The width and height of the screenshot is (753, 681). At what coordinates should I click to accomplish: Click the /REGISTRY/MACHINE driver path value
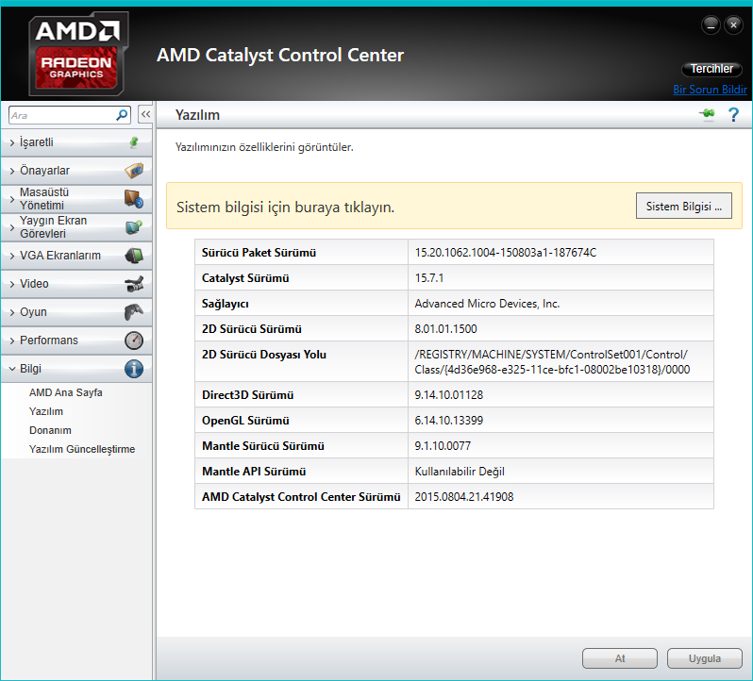pos(552,362)
